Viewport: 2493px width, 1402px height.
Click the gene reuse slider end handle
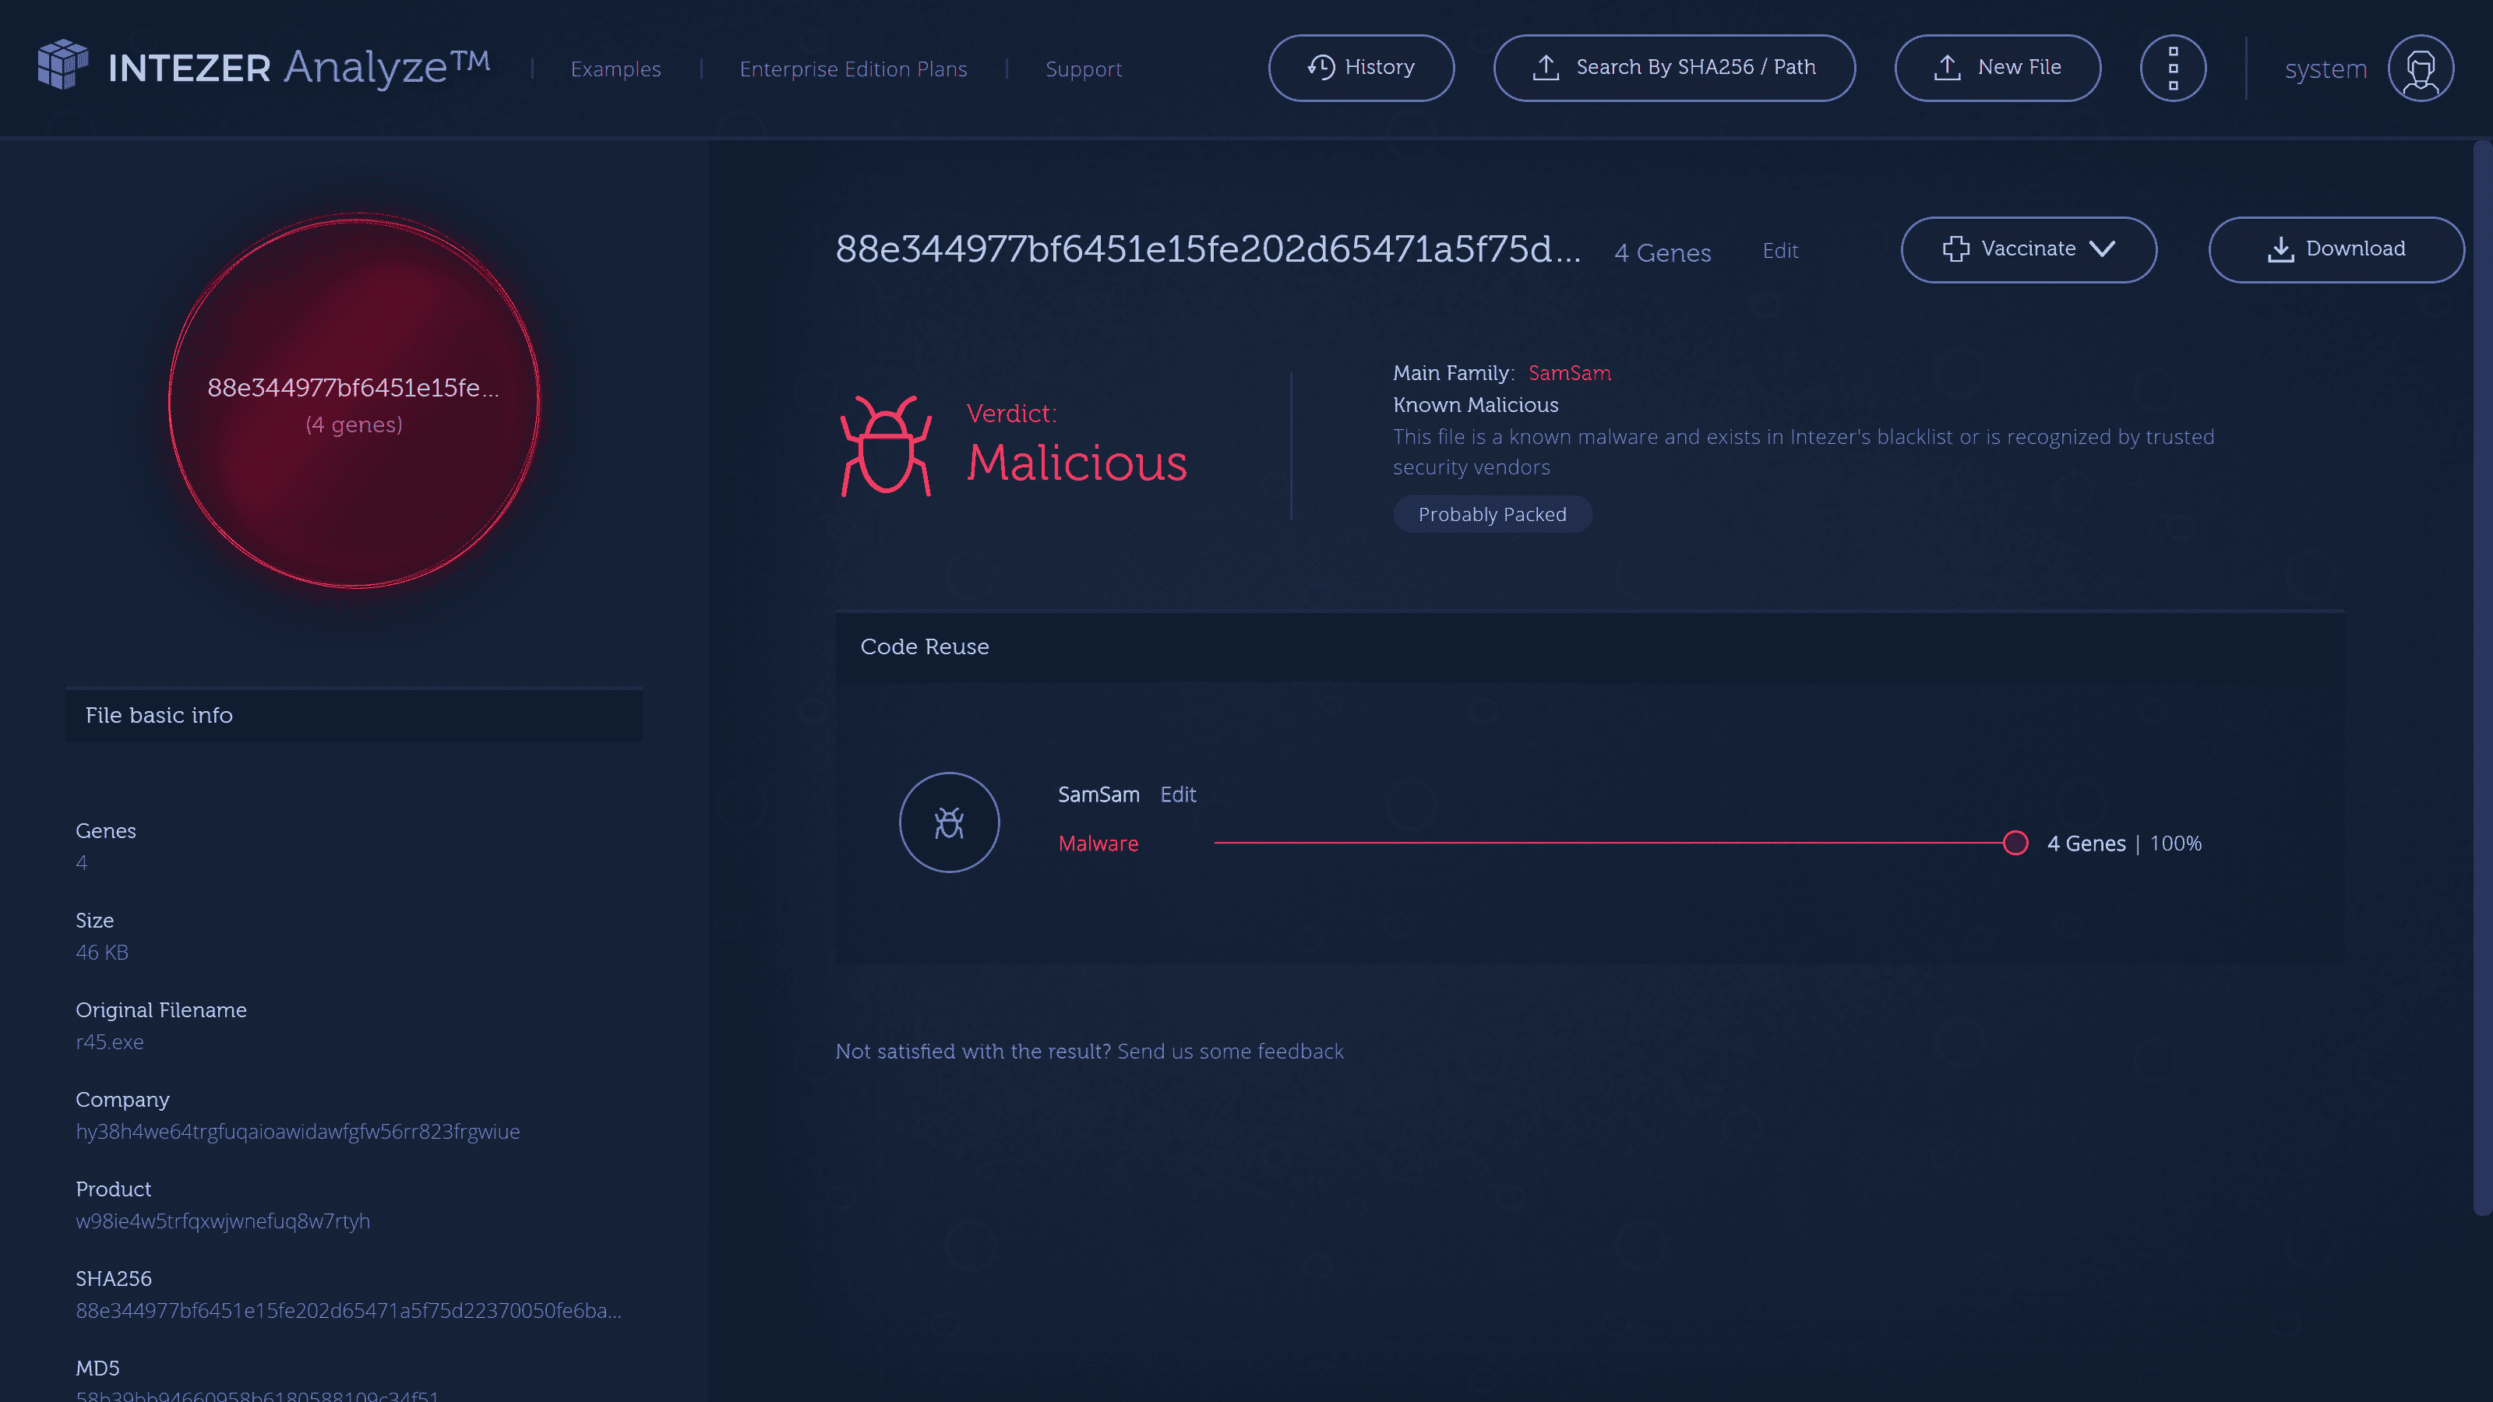coord(2015,844)
